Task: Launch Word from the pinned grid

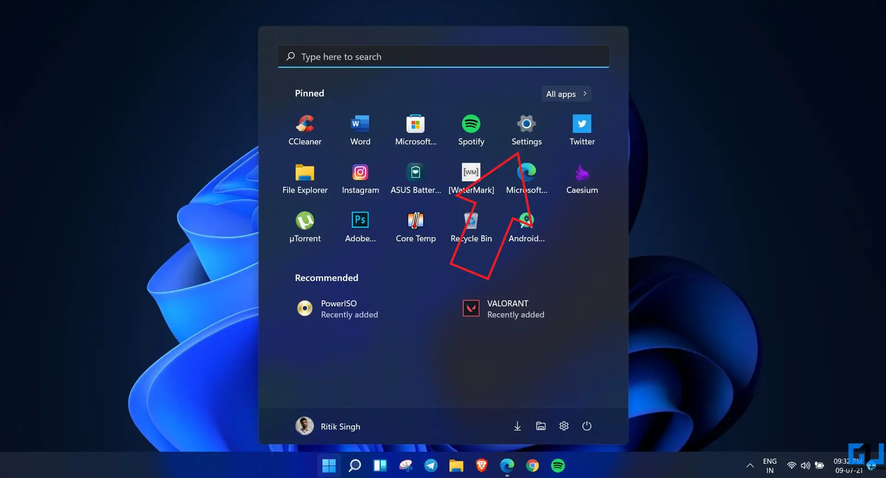Action: pos(360,130)
